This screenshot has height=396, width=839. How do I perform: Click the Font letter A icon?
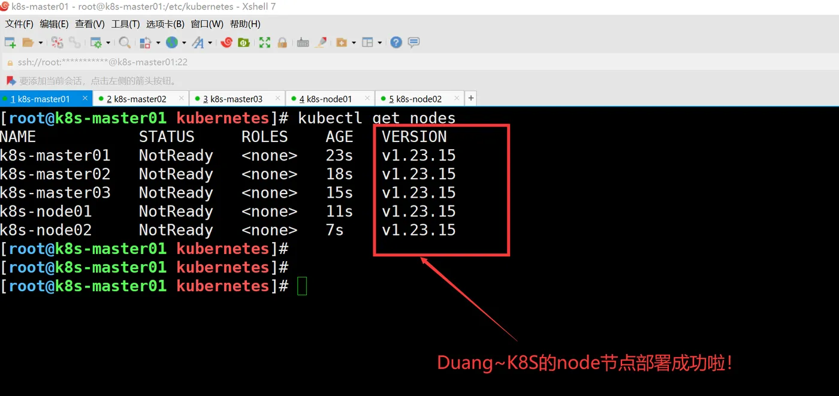197,43
